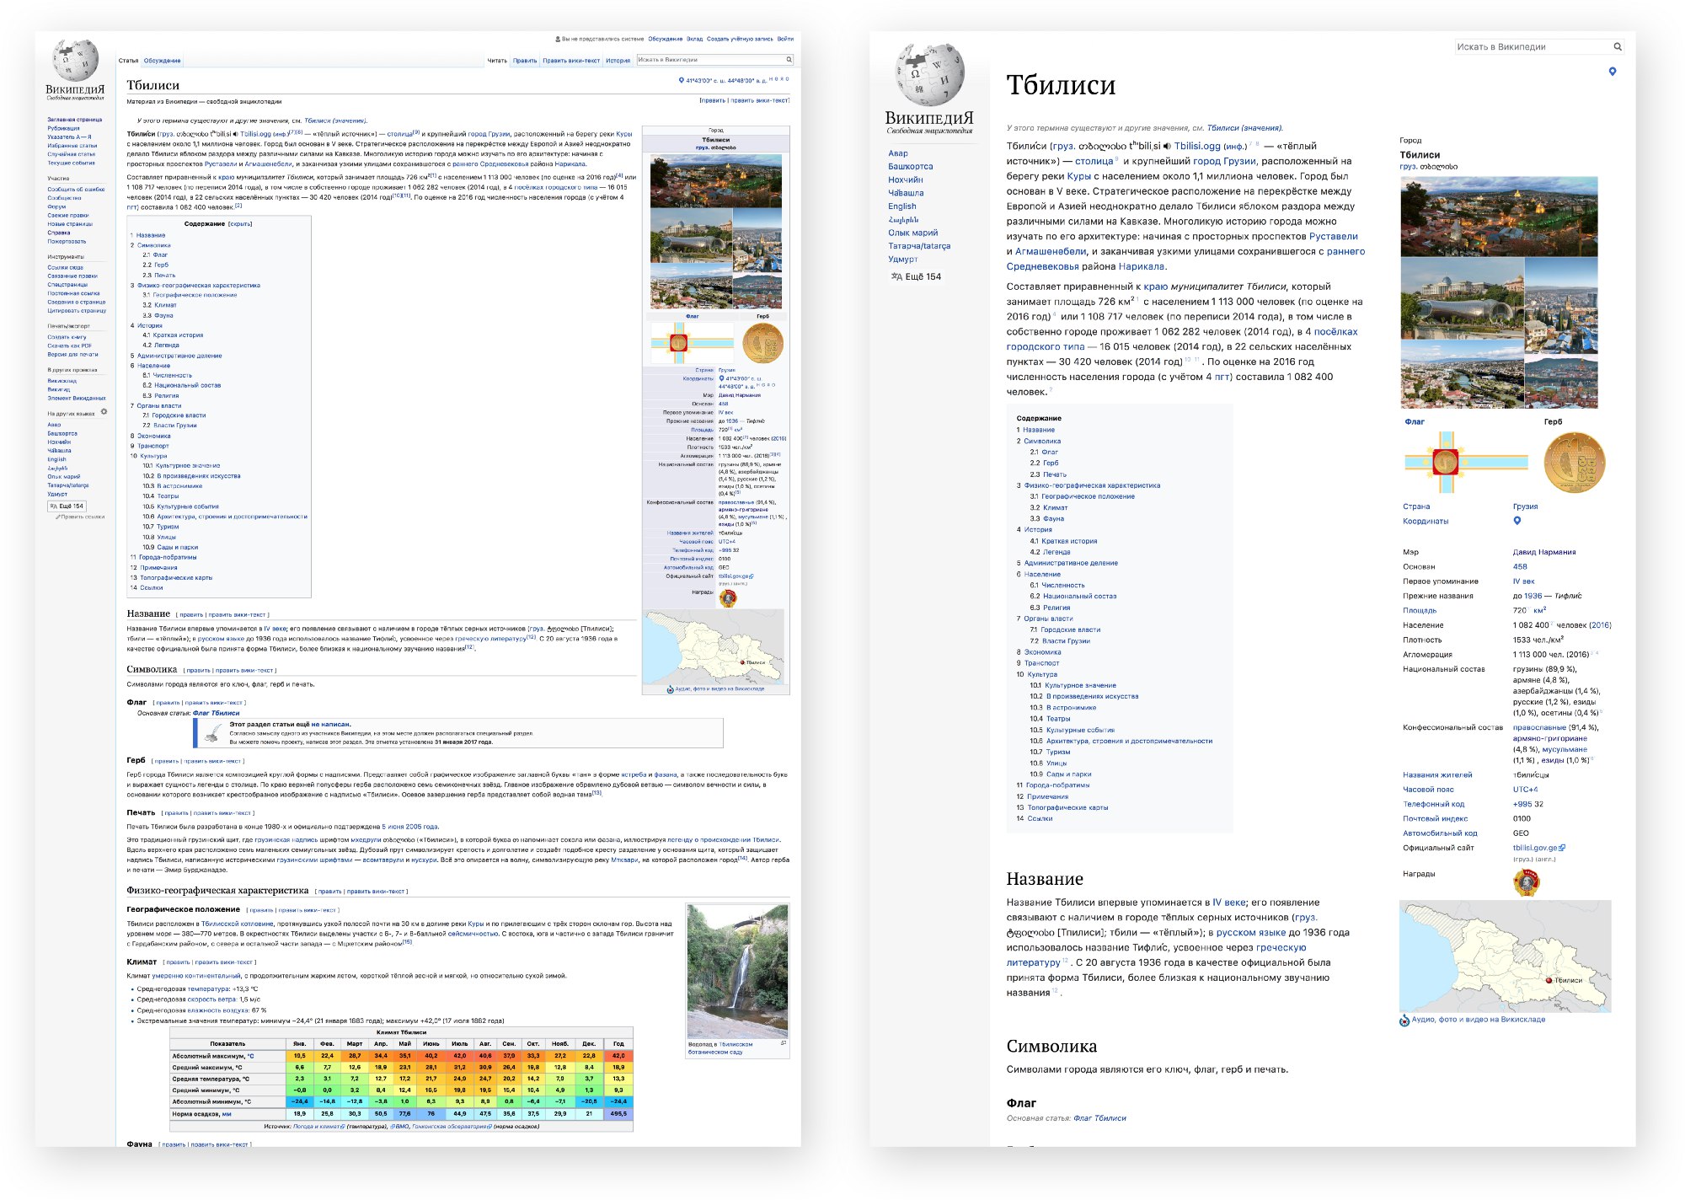1685x1200 pixels.
Task: Click the pencil icon 'Править ссылки' on left page
Action: coord(58,517)
